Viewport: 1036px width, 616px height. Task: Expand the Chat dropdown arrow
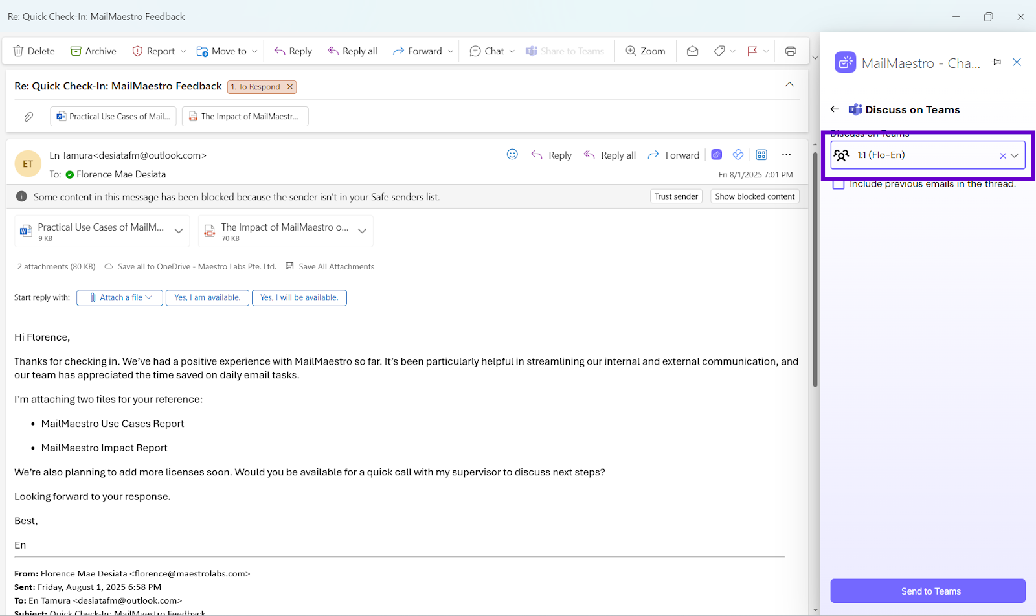click(512, 51)
